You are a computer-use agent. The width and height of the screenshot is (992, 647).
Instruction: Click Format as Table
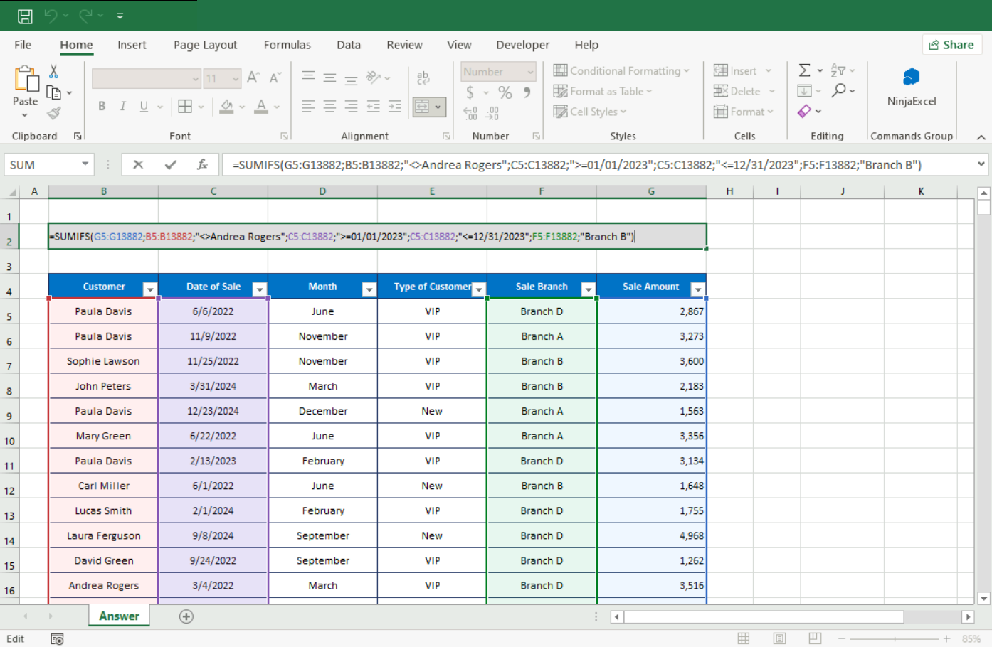click(x=603, y=91)
